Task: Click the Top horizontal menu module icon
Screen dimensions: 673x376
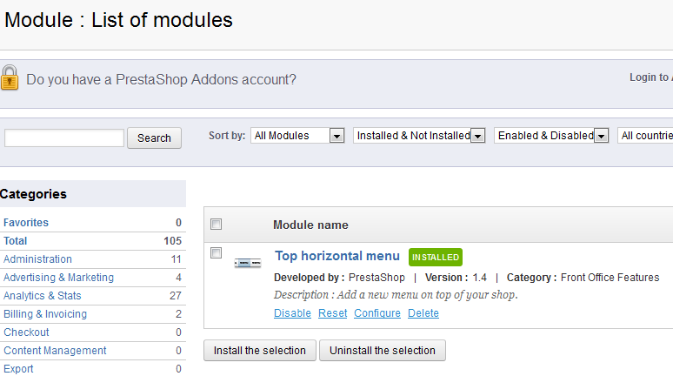Action: (x=248, y=262)
